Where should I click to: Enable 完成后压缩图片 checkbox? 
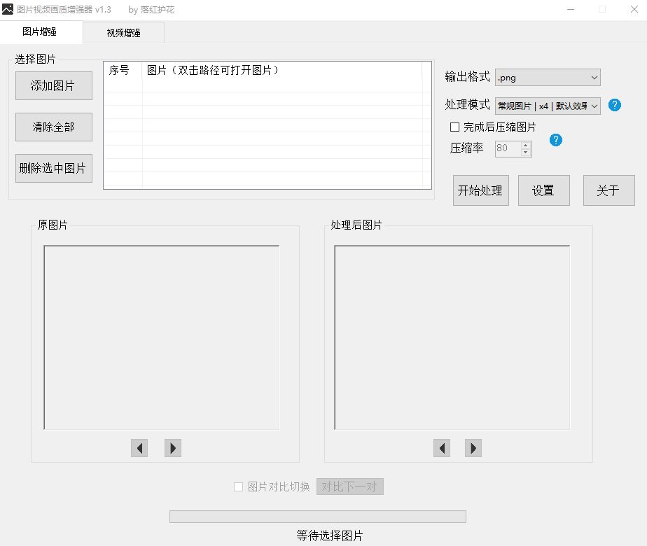pyautogui.click(x=454, y=127)
